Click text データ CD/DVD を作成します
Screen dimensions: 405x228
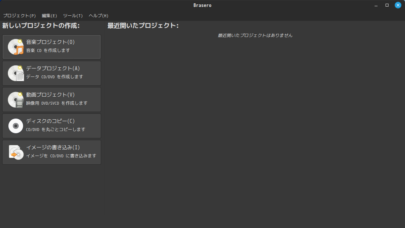(55, 77)
